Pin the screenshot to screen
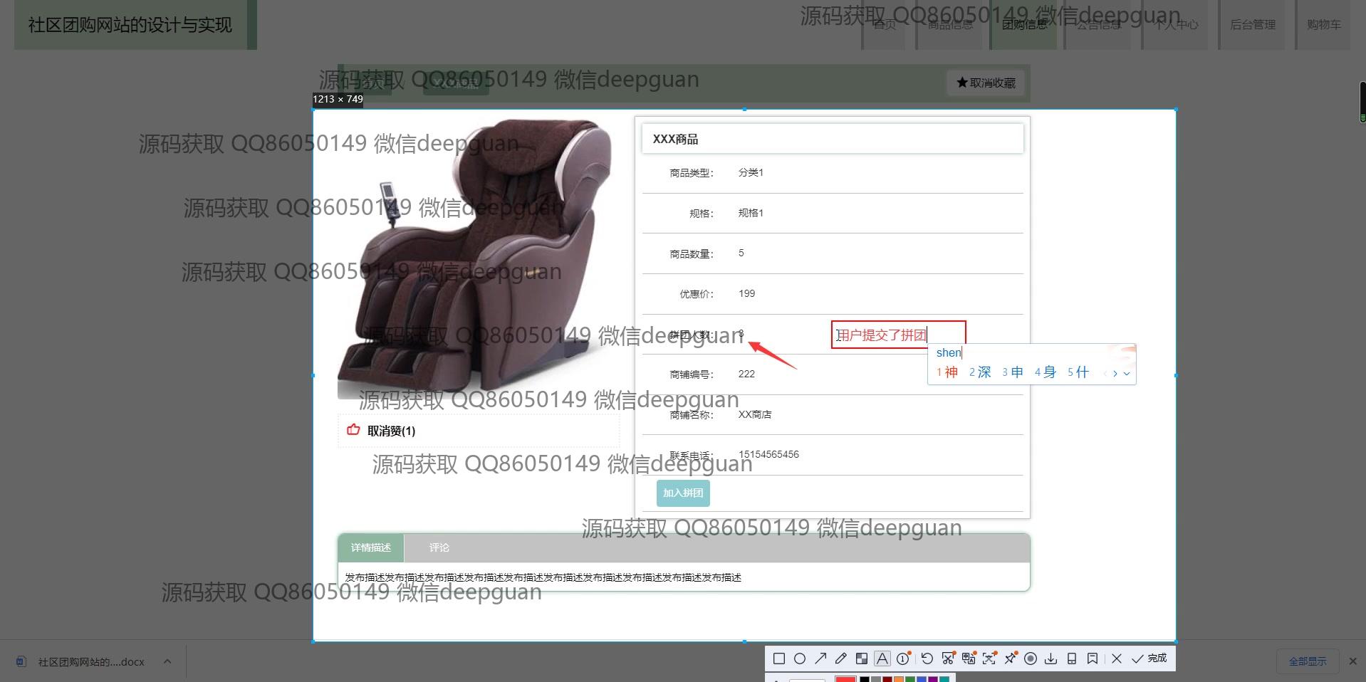The height and width of the screenshot is (682, 1366). point(1010,659)
